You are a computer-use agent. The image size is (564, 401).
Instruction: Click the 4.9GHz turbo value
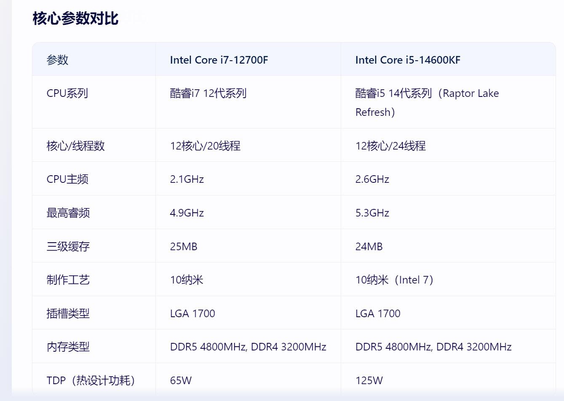(x=187, y=213)
